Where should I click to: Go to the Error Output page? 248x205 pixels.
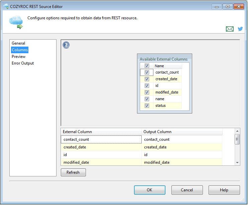23,63
